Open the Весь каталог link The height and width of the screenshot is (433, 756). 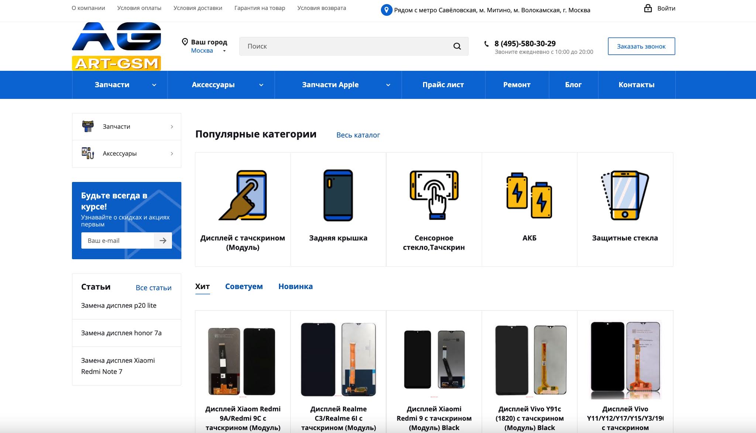358,135
